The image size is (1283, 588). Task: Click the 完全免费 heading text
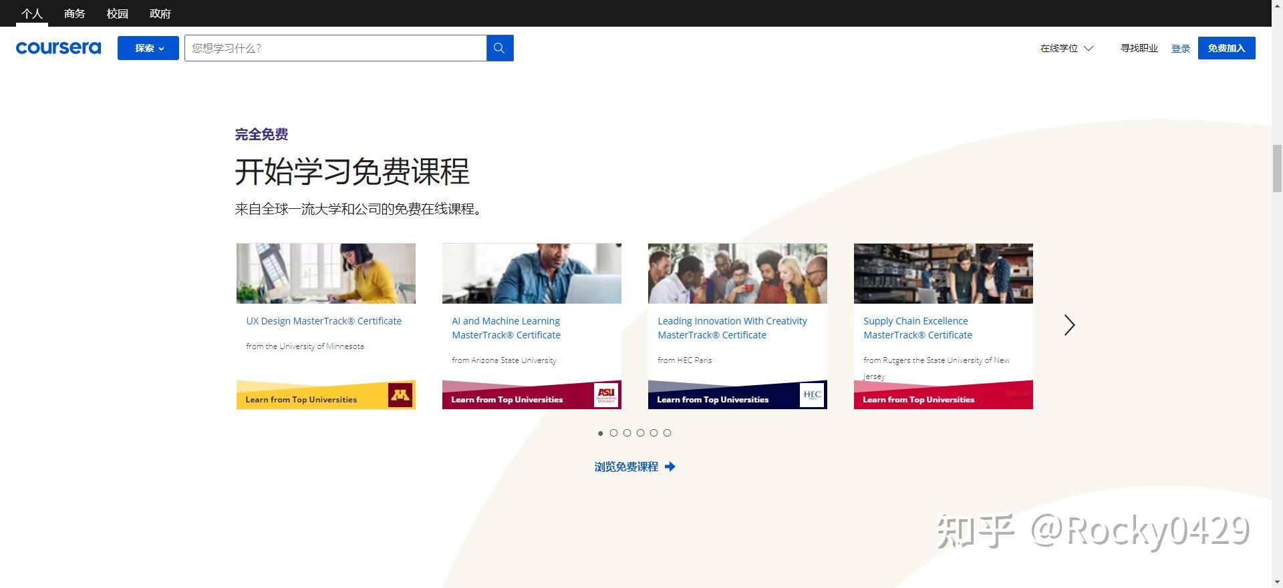[261, 134]
